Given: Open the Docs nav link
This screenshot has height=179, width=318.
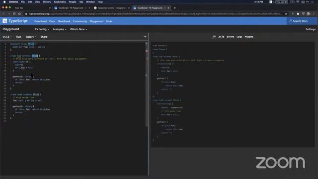Looking at the screenshot, I should [52, 21].
